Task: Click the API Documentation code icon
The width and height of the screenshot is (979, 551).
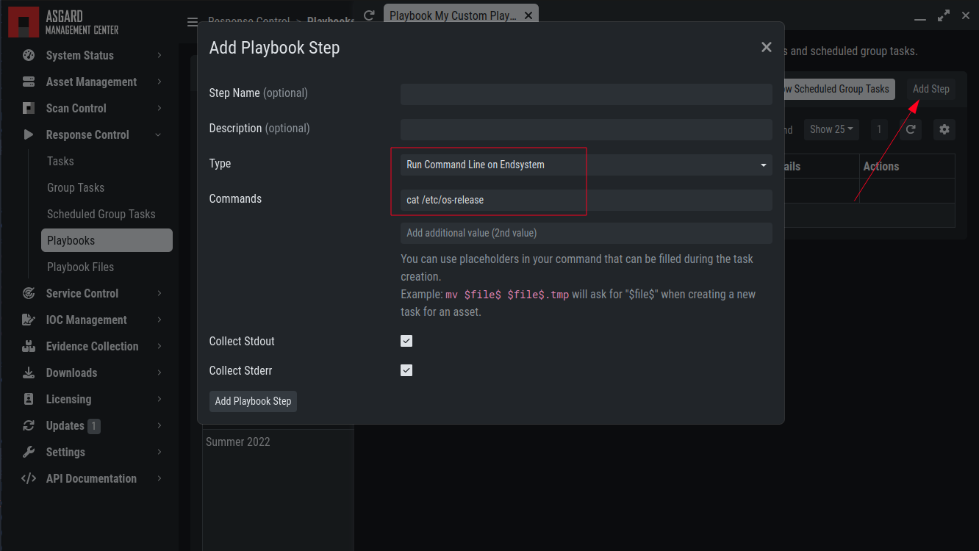Action: pos(29,478)
